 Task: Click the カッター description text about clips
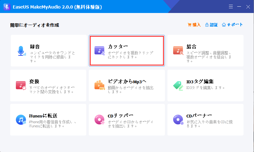(x=130, y=55)
